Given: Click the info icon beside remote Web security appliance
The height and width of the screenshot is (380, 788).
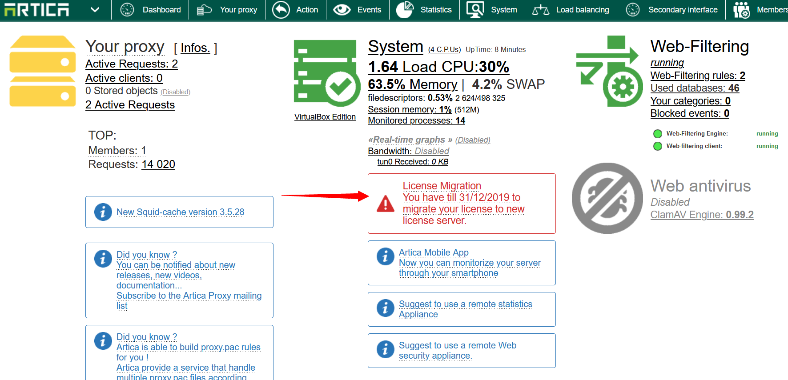Looking at the screenshot, I should (x=386, y=349).
